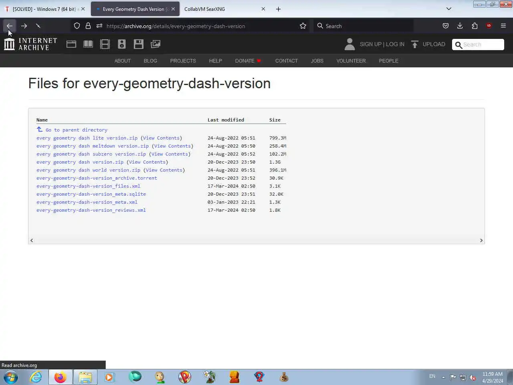Open every-geometry-dash-version_files.xml
The image size is (513, 385).
(x=88, y=186)
